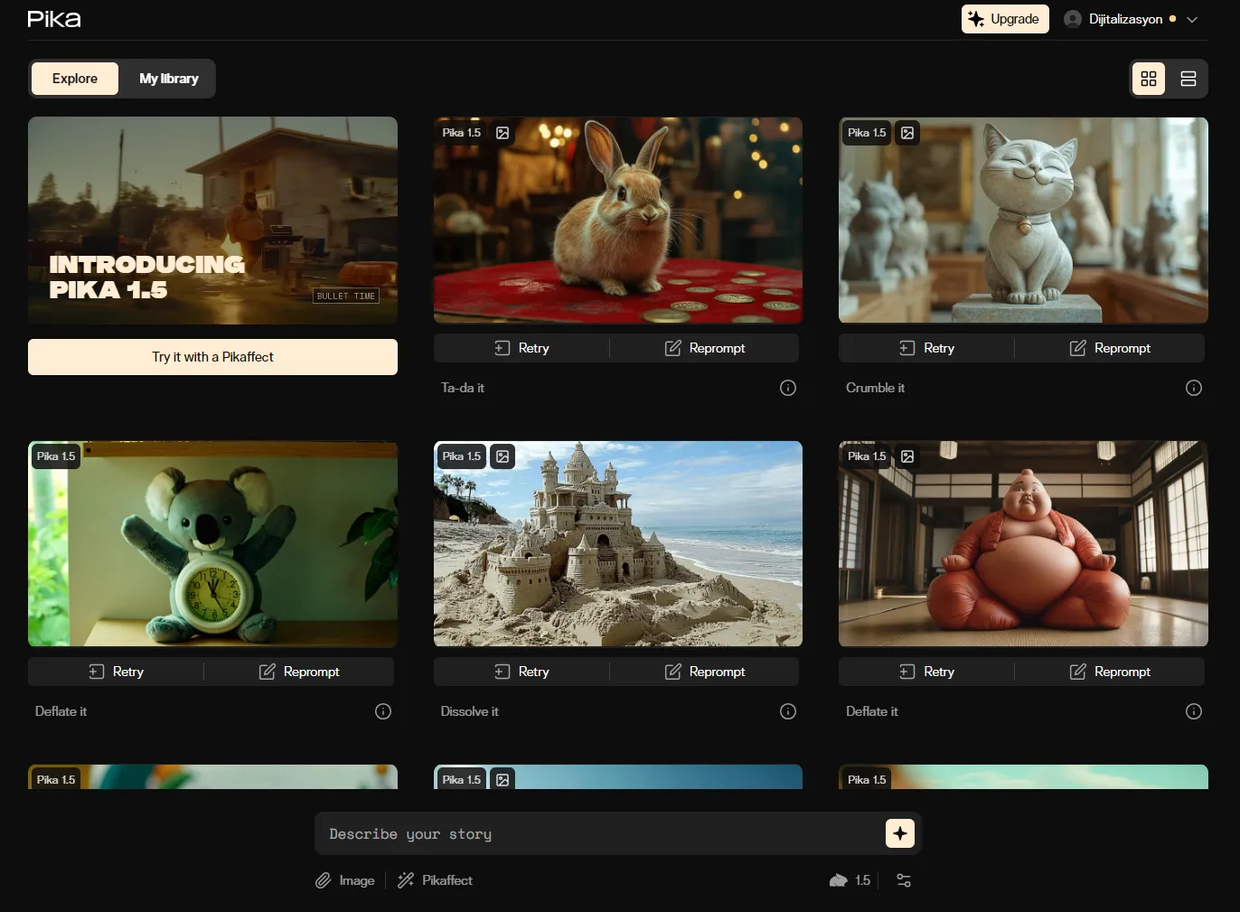Image resolution: width=1240 pixels, height=912 pixels.
Task: Select the grid view layout
Action: point(1149,79)
